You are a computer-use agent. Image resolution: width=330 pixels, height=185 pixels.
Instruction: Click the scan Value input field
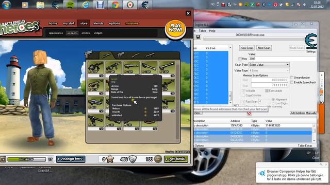(283, 59)
